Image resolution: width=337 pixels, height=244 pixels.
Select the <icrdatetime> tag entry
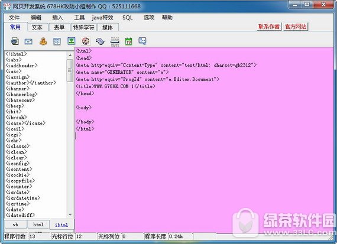(23, 198)
